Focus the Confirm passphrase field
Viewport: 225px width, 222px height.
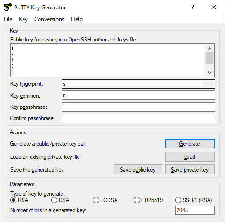click(x=139, y=118)
